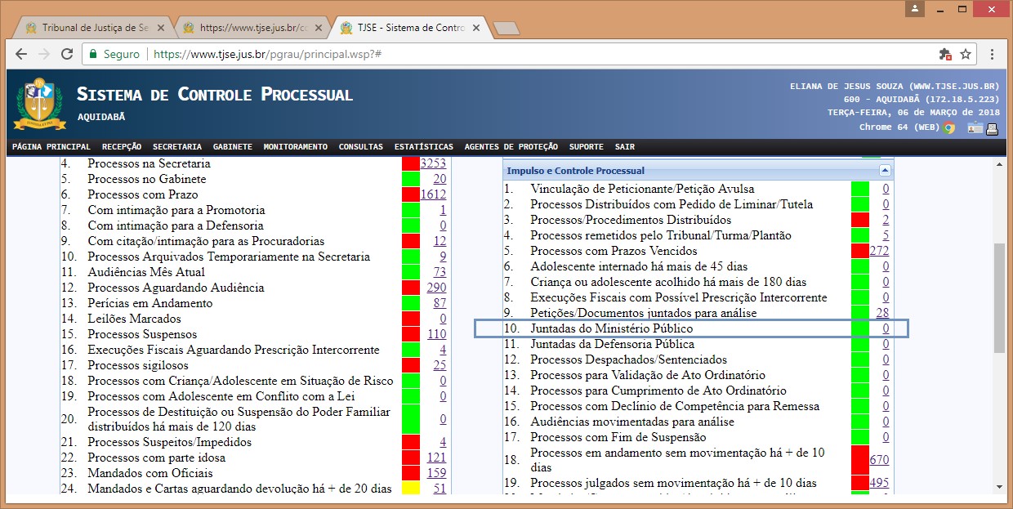Viewport: 1013px width, 509px height.
Task: Open the Estatísticas menu
Action: coord(423,147)
